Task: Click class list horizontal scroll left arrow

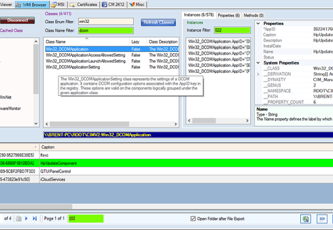Action: pyautogui.click(x=47, y=124)
